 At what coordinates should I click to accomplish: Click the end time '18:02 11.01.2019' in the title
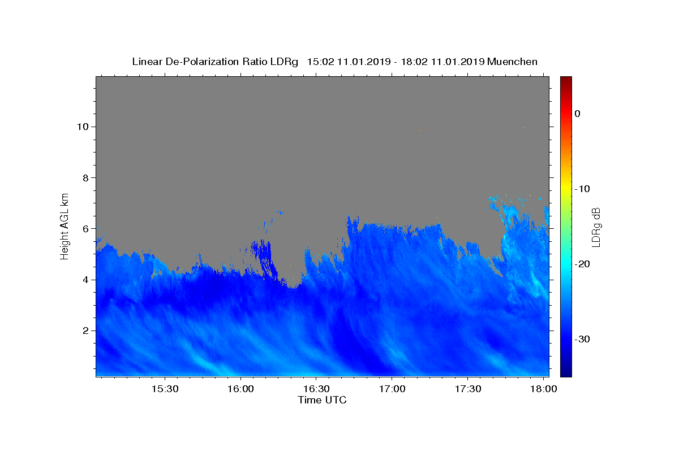[442, 62]
